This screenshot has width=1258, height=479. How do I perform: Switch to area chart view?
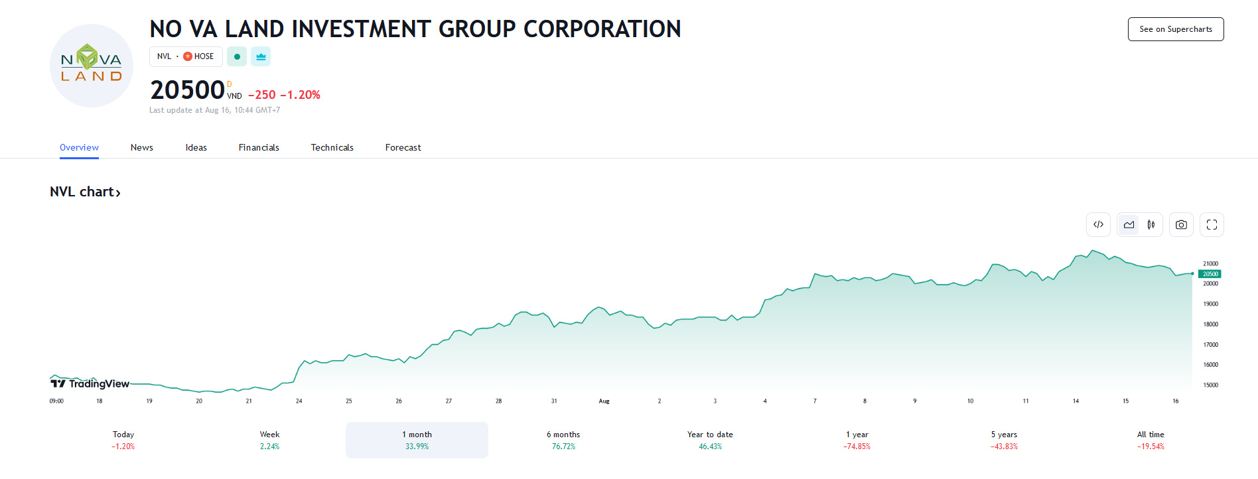(1129, 225)
